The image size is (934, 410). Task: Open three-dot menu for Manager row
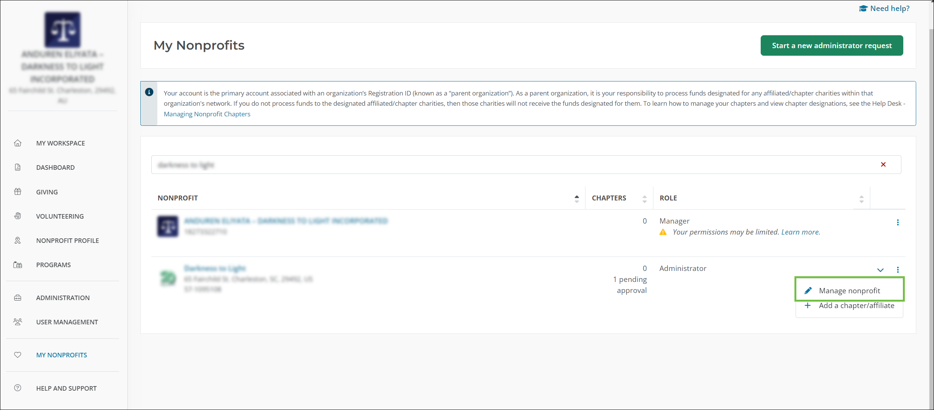(x=898, y=222)
